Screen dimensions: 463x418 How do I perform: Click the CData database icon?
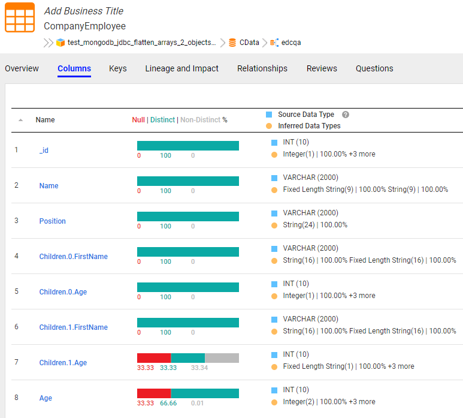(232, 43)
